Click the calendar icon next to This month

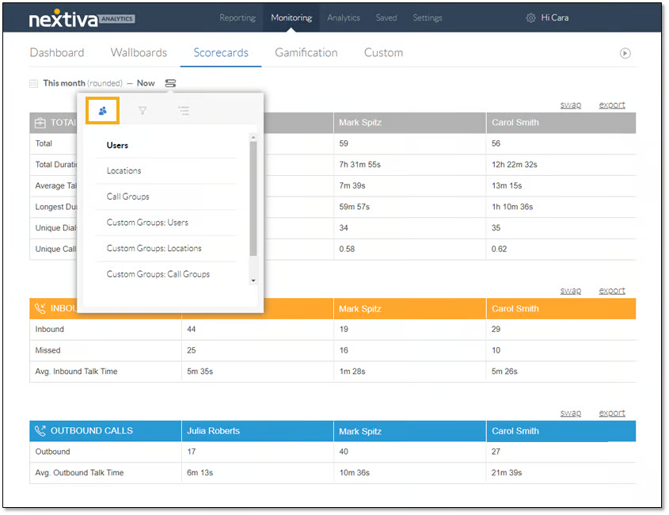pyautogui.click(x=34, y=83)
